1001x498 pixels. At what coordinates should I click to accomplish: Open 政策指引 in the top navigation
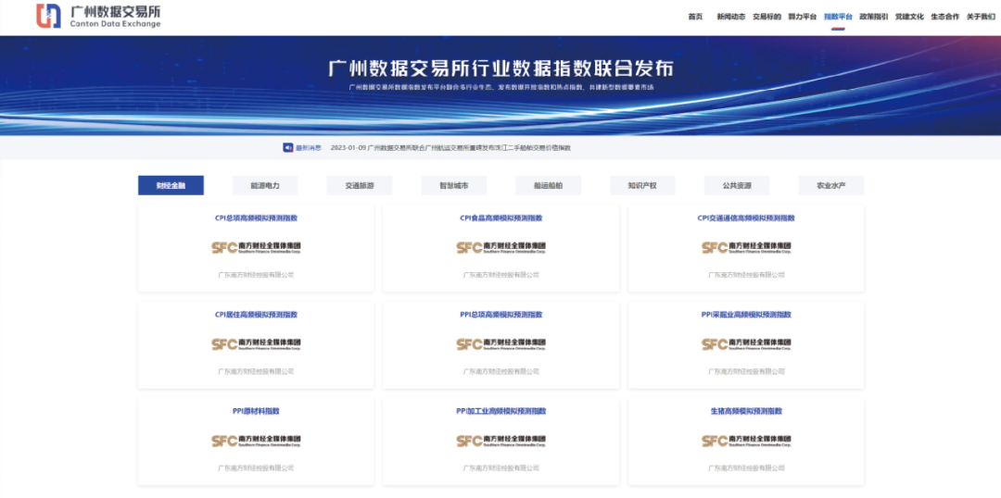tap(873, 18)
